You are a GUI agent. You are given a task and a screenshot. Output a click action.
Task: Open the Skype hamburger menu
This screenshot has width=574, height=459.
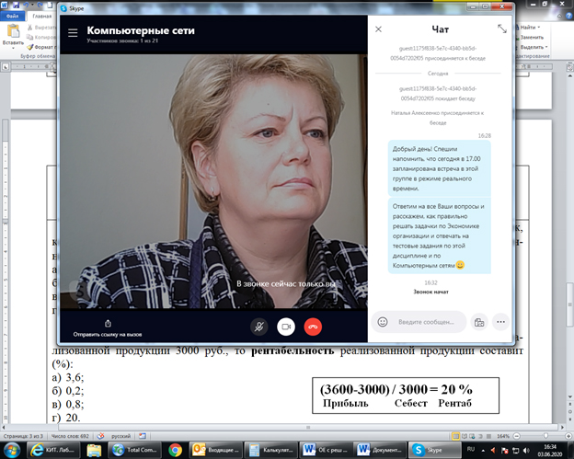pyautogui.click(x=72, y=30)
